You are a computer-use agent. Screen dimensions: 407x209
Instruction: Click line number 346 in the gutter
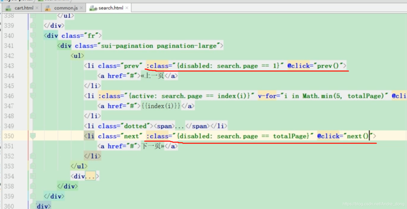[x=9, y=96]
